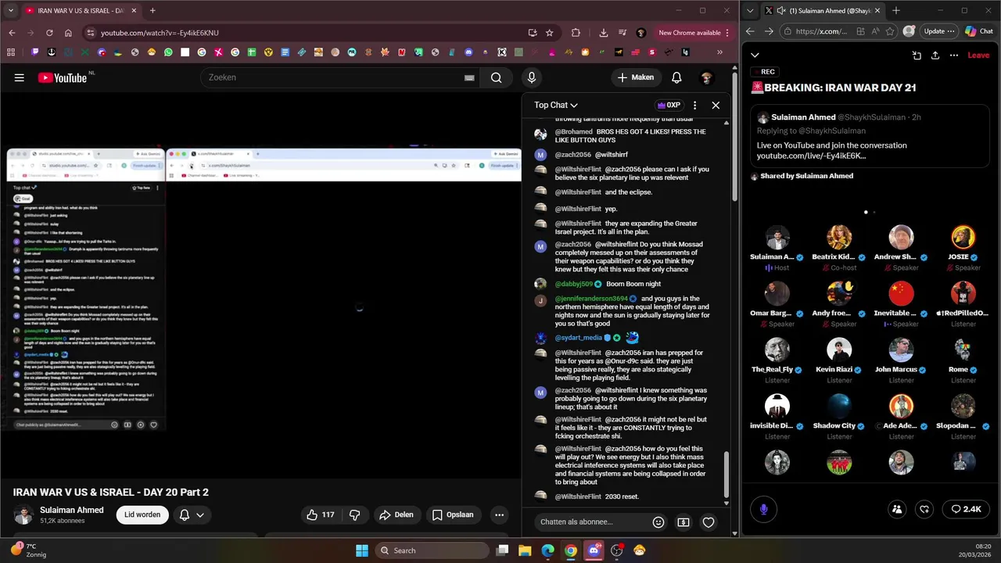Screen dimensions: 1001x563
Task: Click the chat panel scrollbar
Action: pos(727,475)
